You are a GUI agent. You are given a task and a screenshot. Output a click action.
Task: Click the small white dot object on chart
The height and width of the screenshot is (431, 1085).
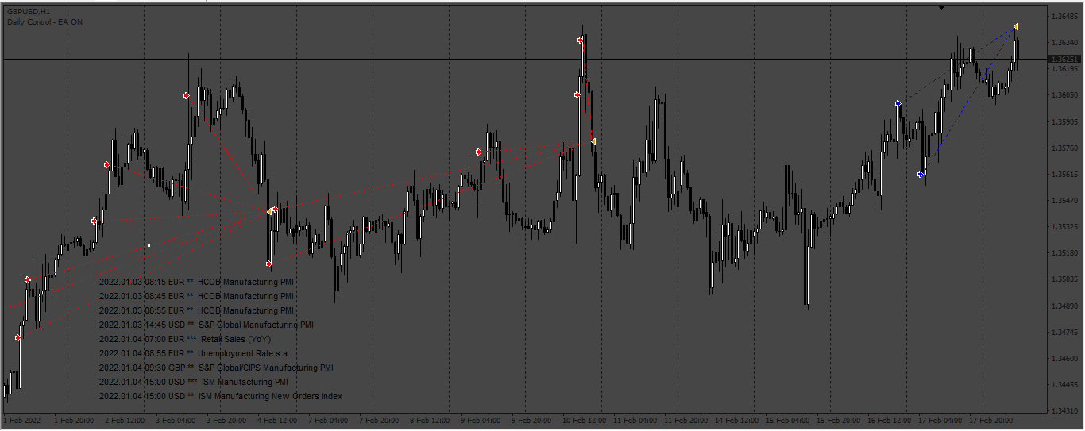click(149, 246)
